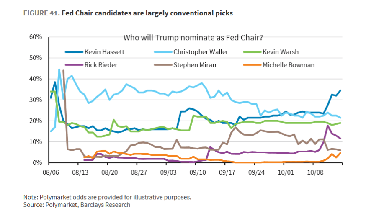Select the Christopher Waller legend label
This screenshot has height=221, width=366.
tap(200, 52)
